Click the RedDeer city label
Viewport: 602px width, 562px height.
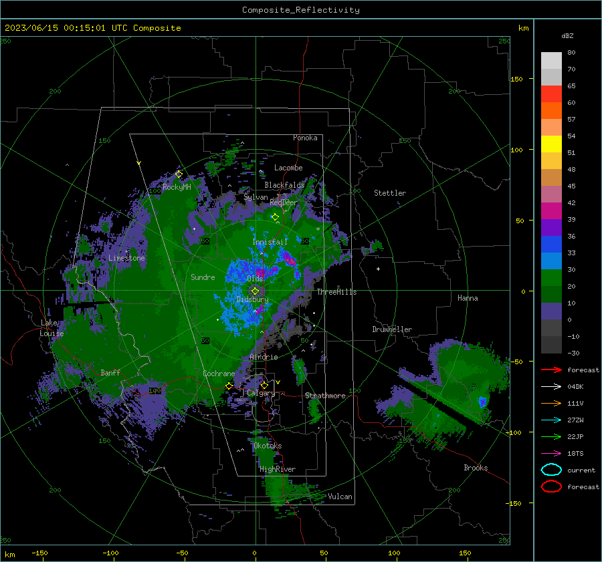point(284,202)
